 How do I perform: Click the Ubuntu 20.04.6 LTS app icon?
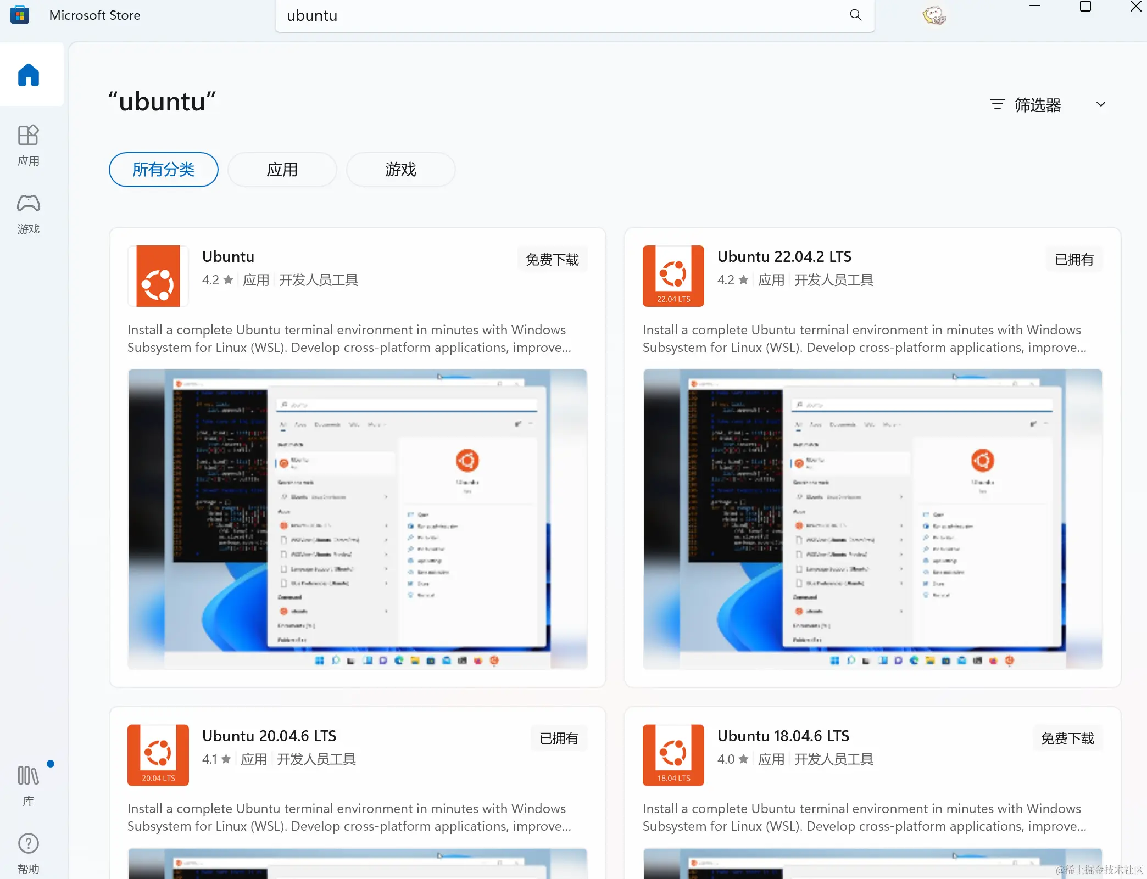(x=158, y=754)
